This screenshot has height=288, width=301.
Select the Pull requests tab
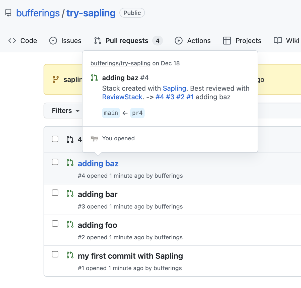point(128,41)
